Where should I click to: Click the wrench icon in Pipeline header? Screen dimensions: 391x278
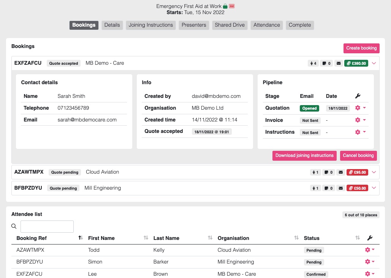(358, 96)
